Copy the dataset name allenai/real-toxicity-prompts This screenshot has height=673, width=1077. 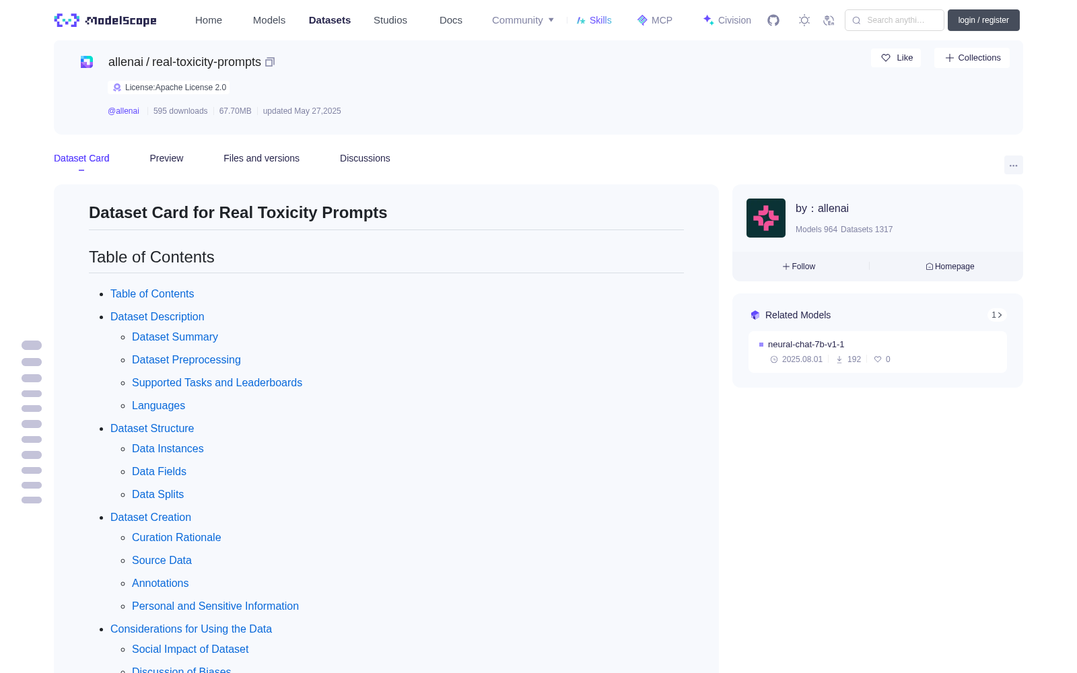[x=270, y=62]
